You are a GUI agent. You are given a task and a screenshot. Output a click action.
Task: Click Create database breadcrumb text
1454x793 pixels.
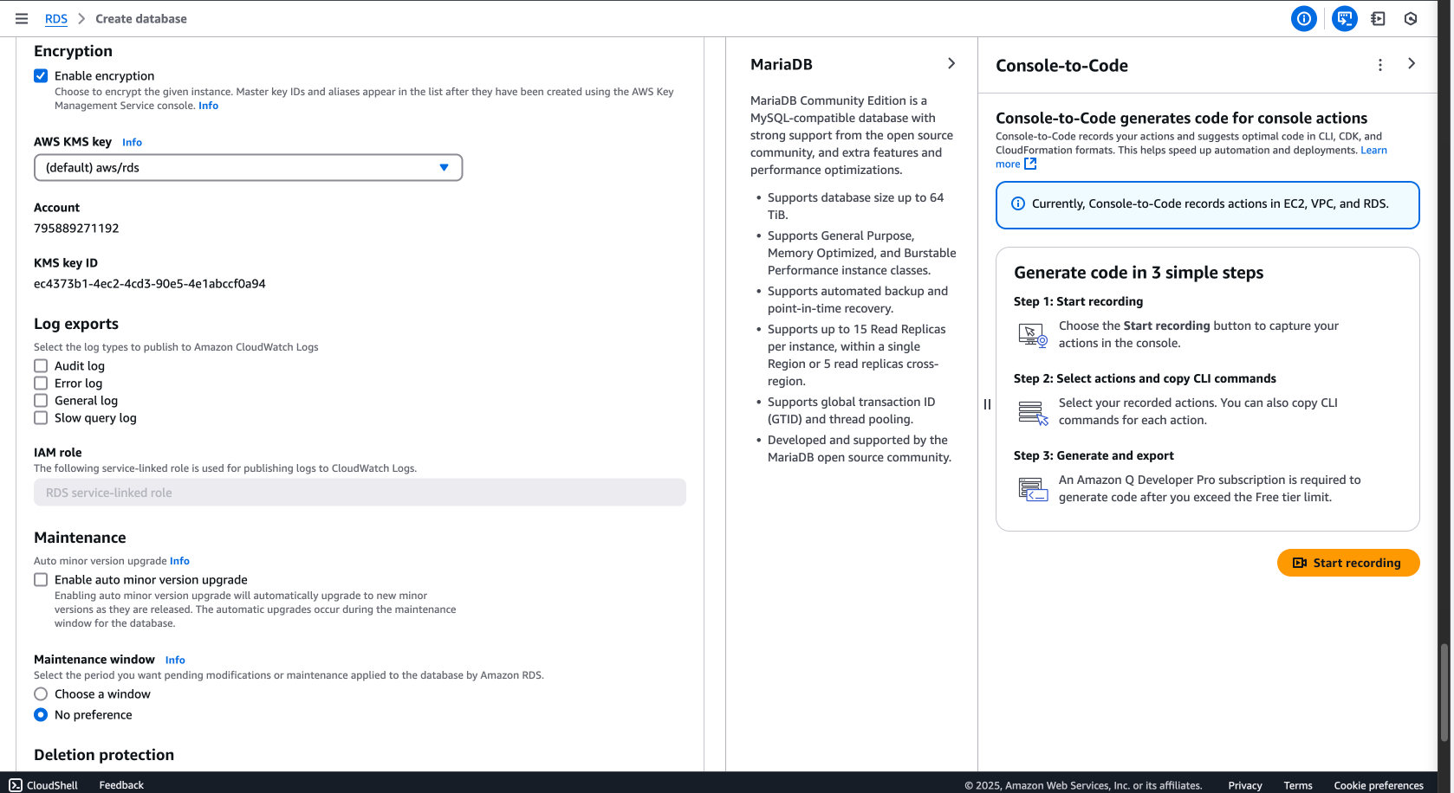[x=141, y=19]
